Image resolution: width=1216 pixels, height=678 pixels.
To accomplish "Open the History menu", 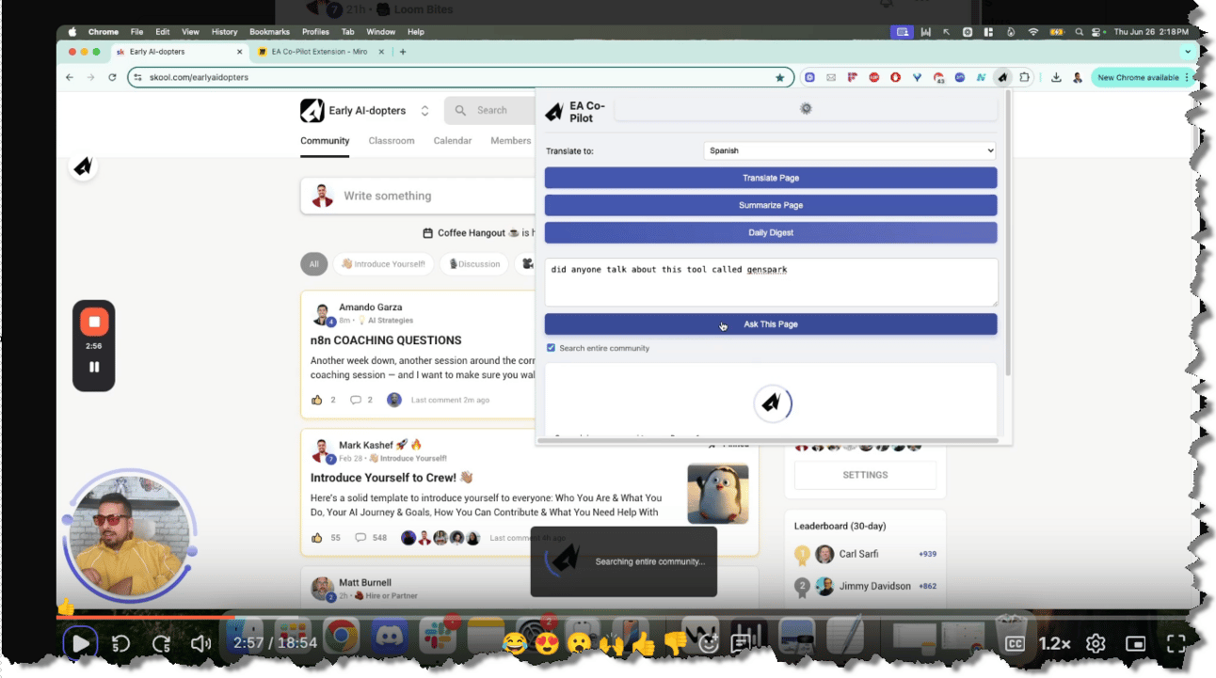I will click(x=225, y=32).
